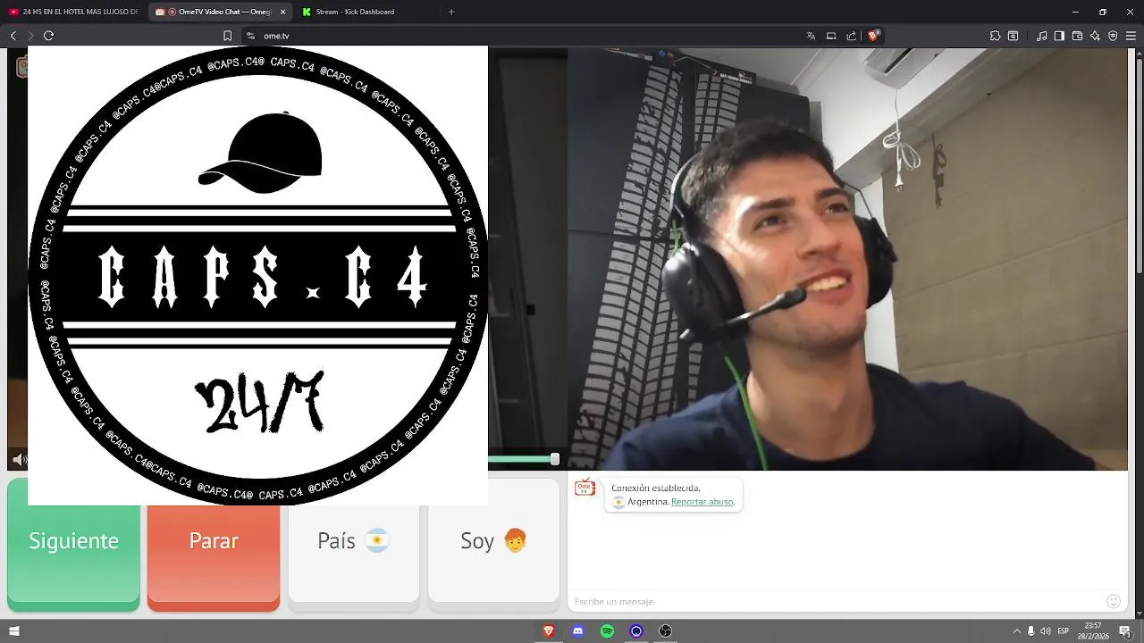Open the clock showing 23:57

[x=1093, y=631]
